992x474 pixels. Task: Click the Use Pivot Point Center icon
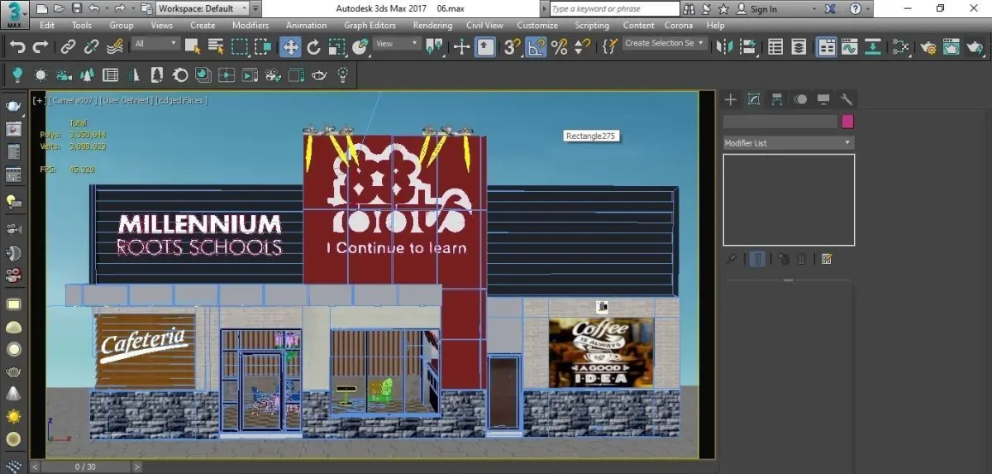coord(434,47)
